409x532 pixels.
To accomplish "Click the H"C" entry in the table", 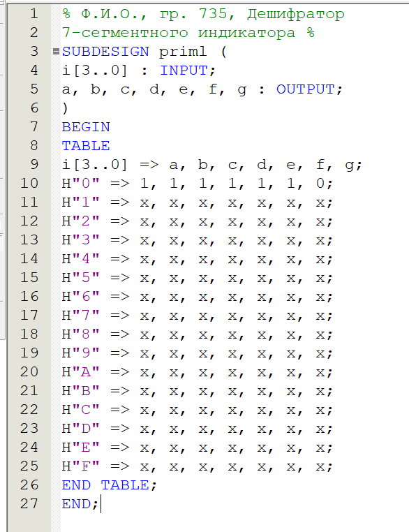I will 81,410.
